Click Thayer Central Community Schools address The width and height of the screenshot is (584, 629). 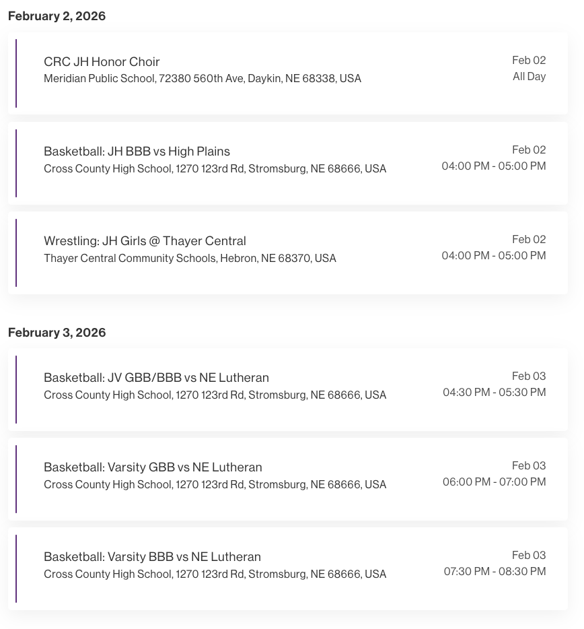190,259
